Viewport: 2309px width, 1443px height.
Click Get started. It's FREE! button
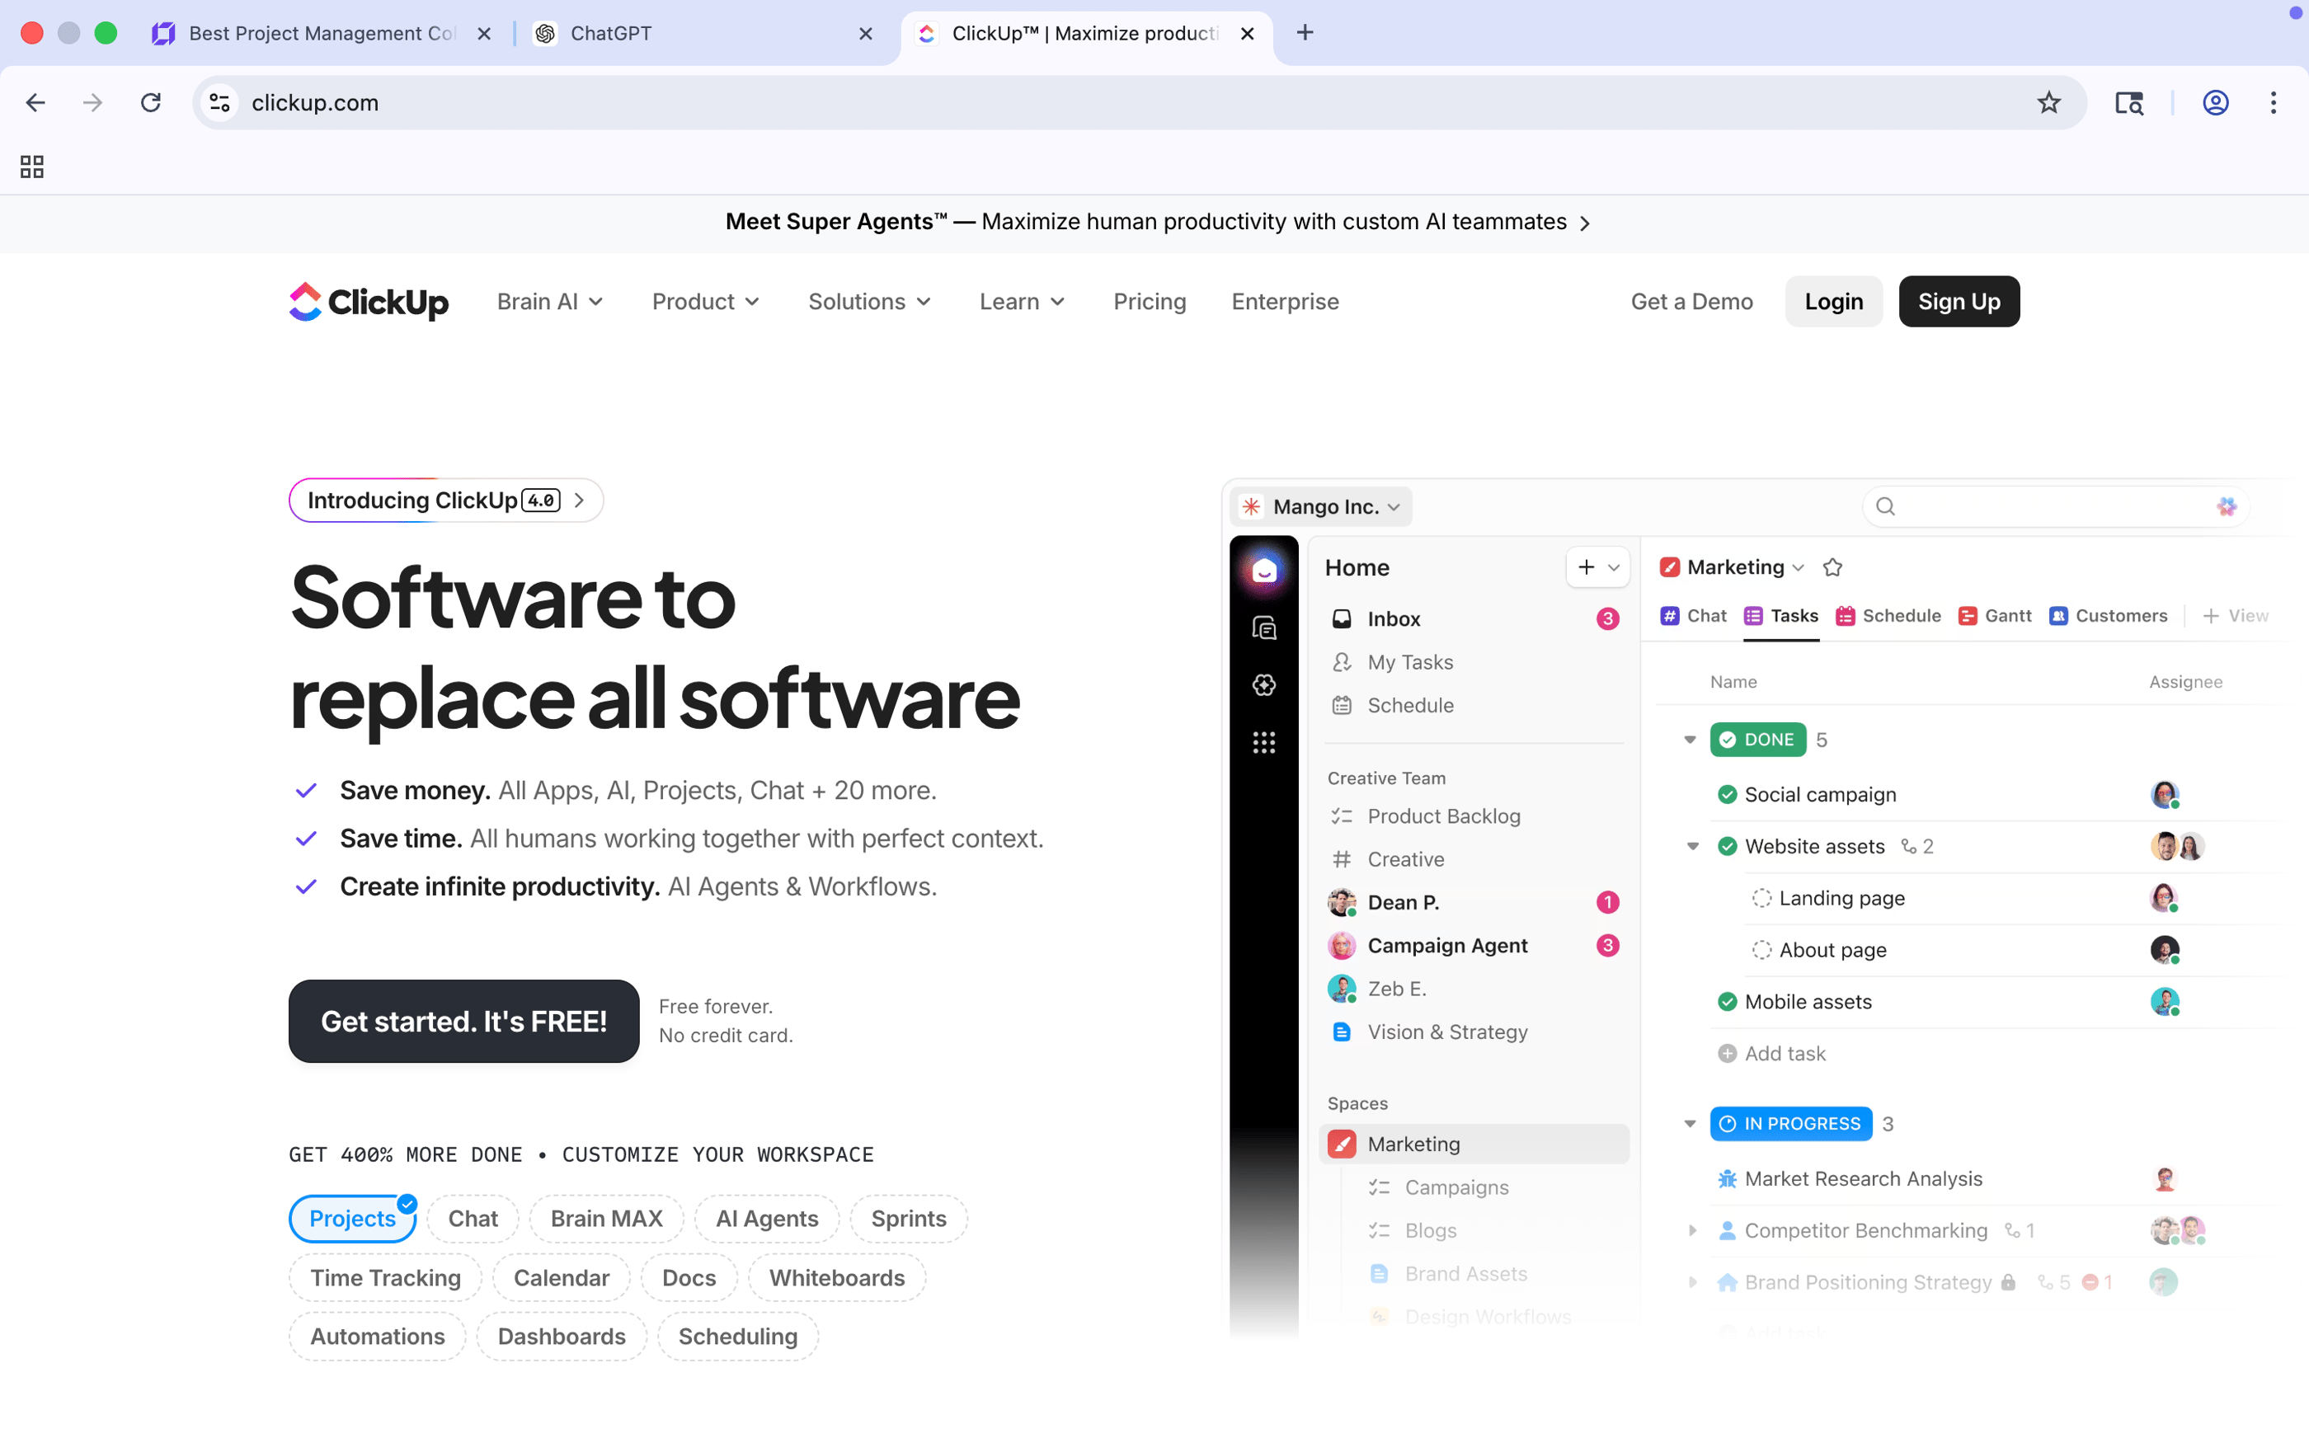tap(463, 1021)
